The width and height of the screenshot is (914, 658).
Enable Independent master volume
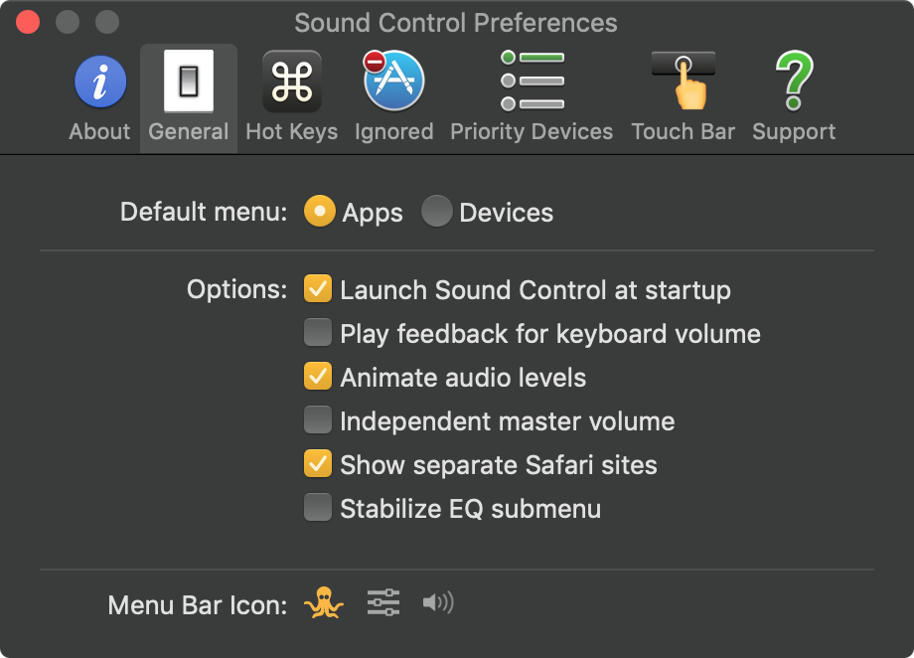tap(318, 420)
